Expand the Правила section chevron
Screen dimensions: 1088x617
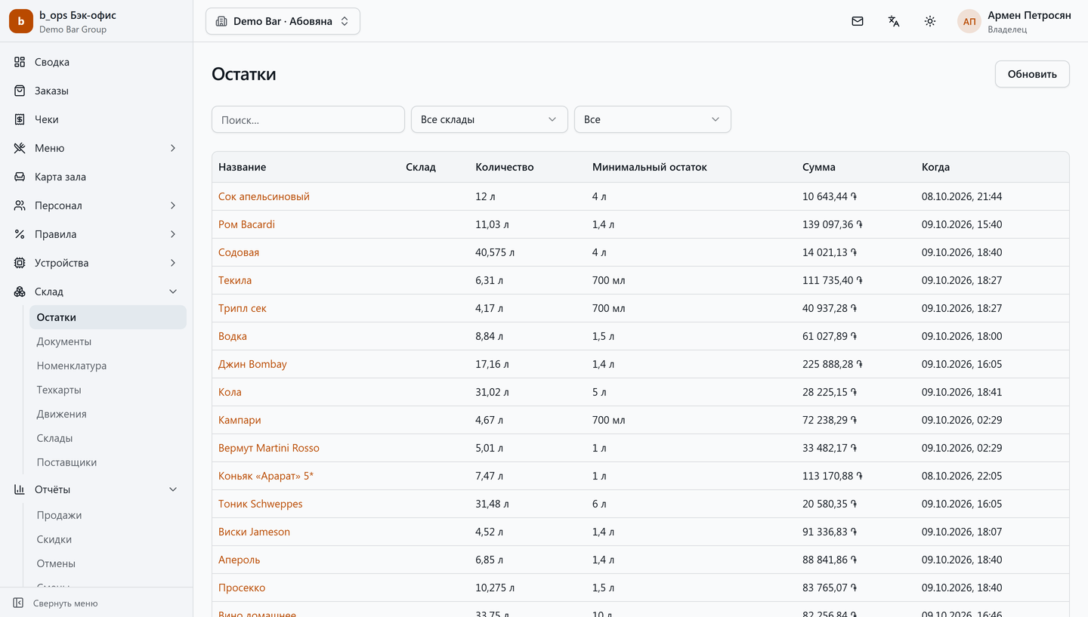pos(173,234)
